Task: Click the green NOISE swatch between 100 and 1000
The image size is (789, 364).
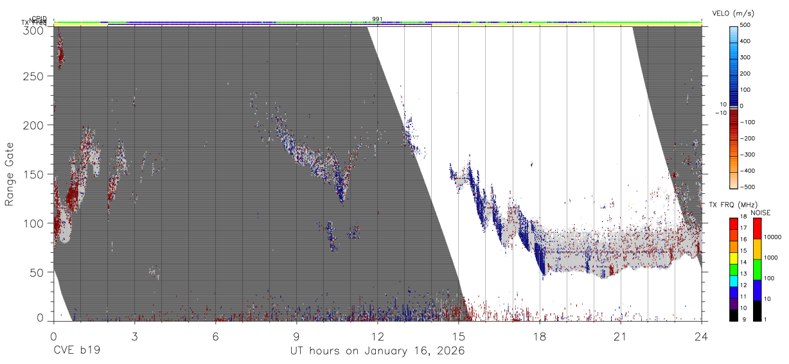Action: click(x=757, y=270)
